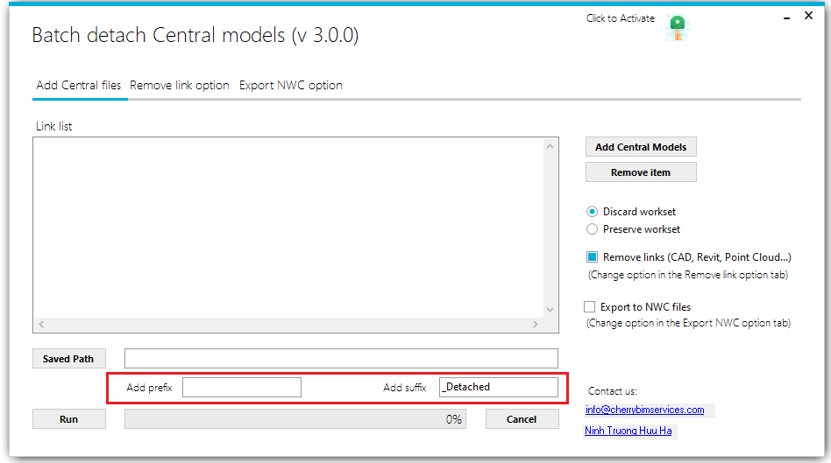Open the info@cherrybimservices.com email link

point(644,410)
